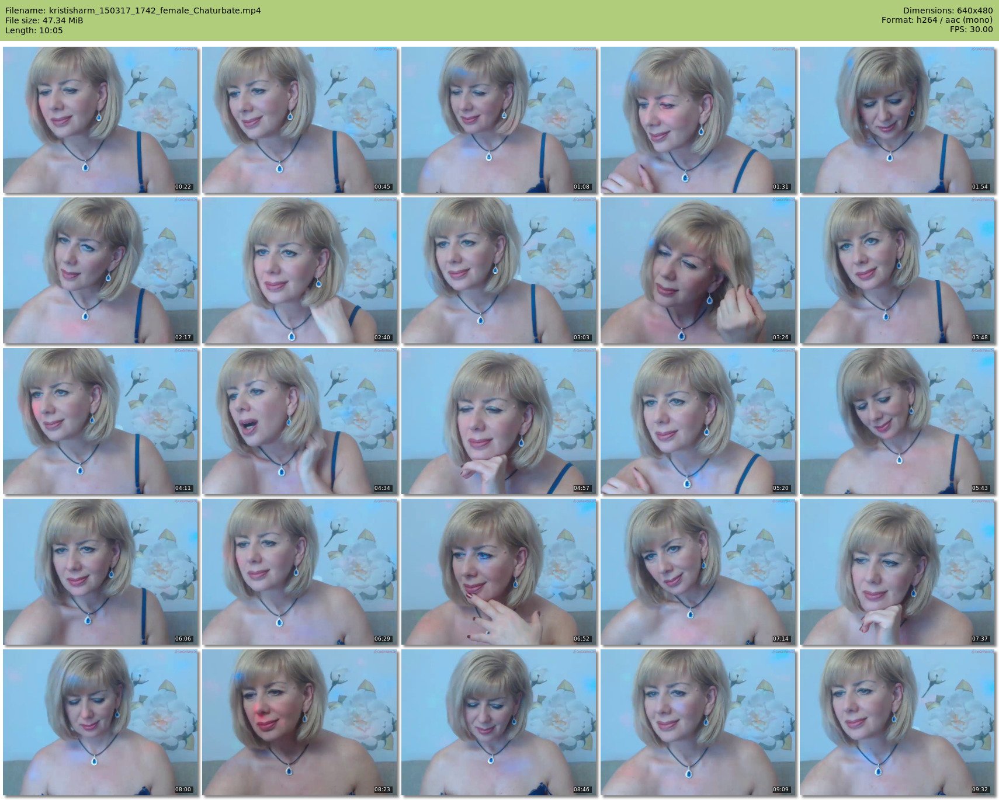Open the thumbnail at 05:43

[x=897, y=421]
